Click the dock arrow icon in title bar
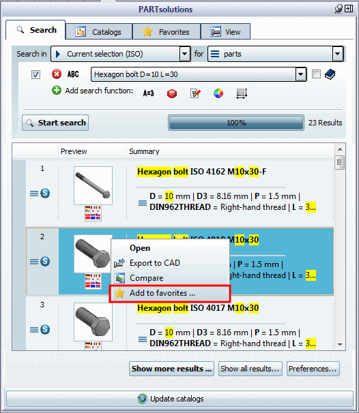 349,9
